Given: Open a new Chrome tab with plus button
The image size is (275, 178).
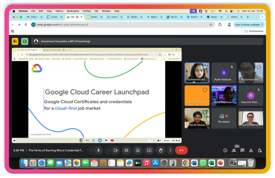Looking at the screenshot, I should click(248, 17).
